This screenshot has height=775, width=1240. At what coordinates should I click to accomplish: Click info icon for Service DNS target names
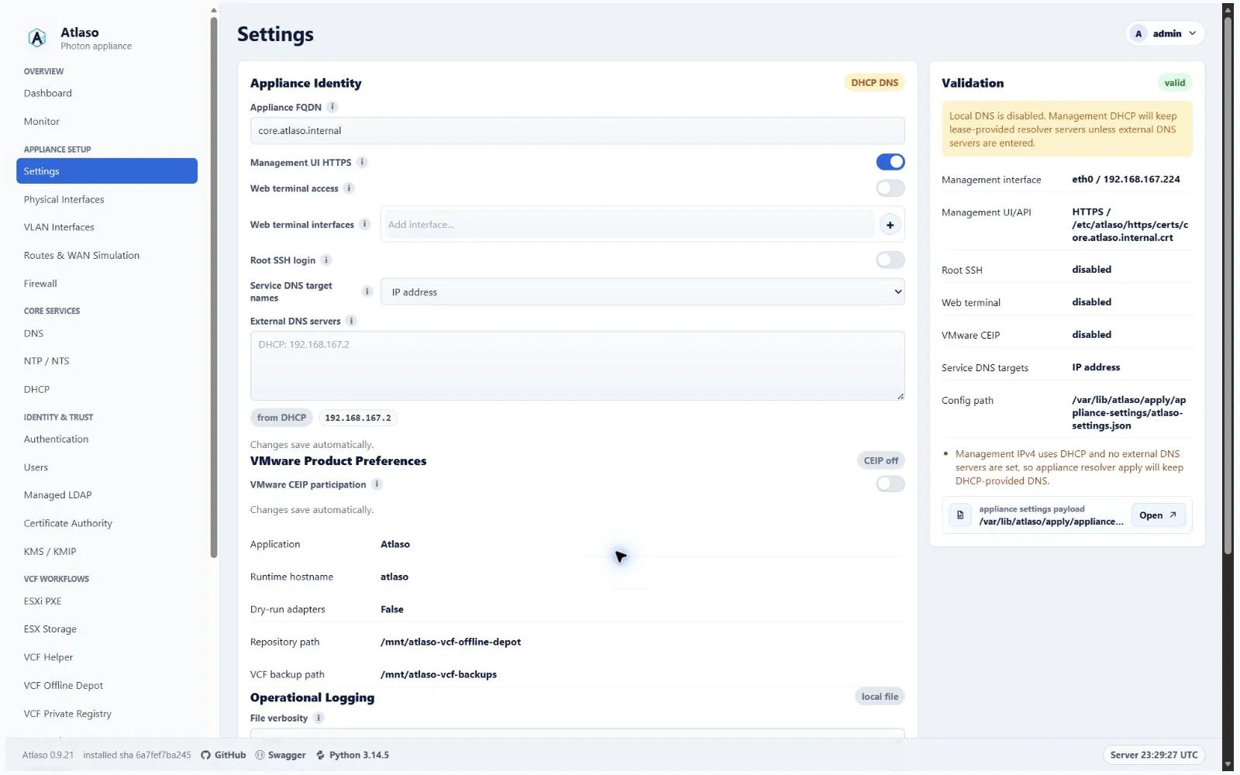tap(367, 291)
